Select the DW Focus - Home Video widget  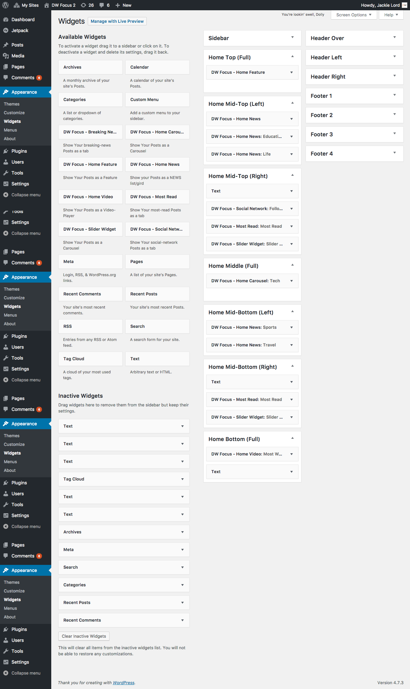(x=90, y=197)
